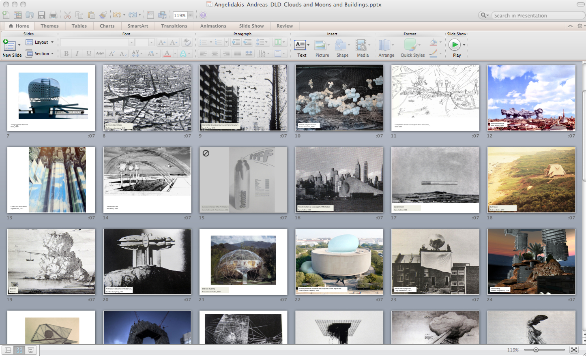Switch to the Transitions tab
The height and width of the screenshot is (356, 586).
(174, 26)
